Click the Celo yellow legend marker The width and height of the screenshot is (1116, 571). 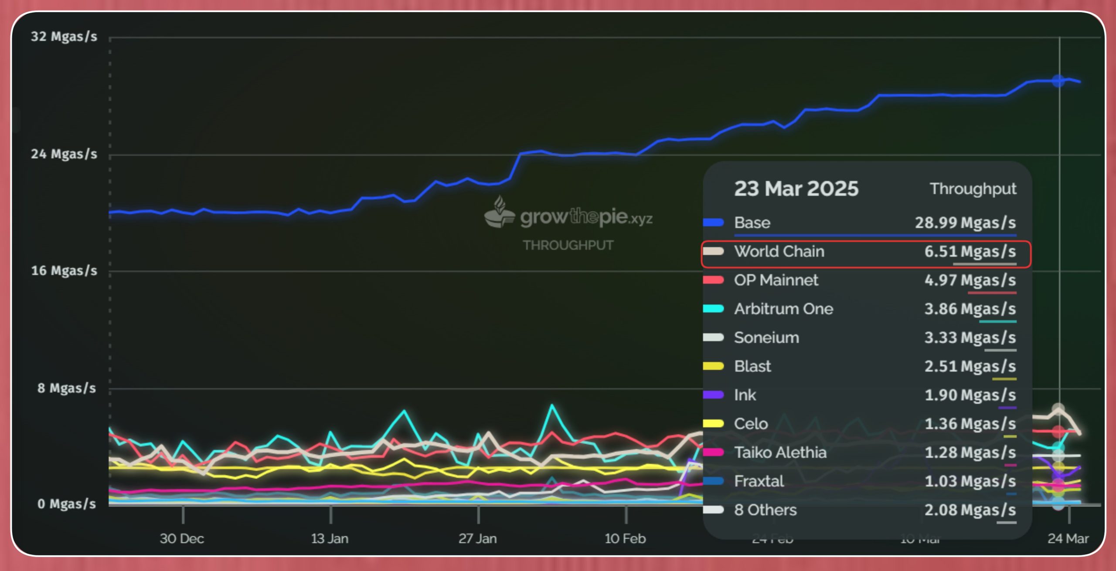(x=713, y=424)
